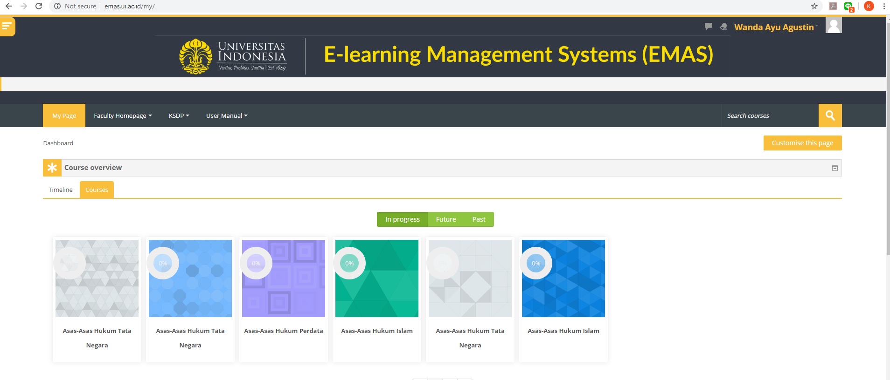This screenshot has height=380, width=890.
Task: Switch to the Timeline tab
Action: 61,190
